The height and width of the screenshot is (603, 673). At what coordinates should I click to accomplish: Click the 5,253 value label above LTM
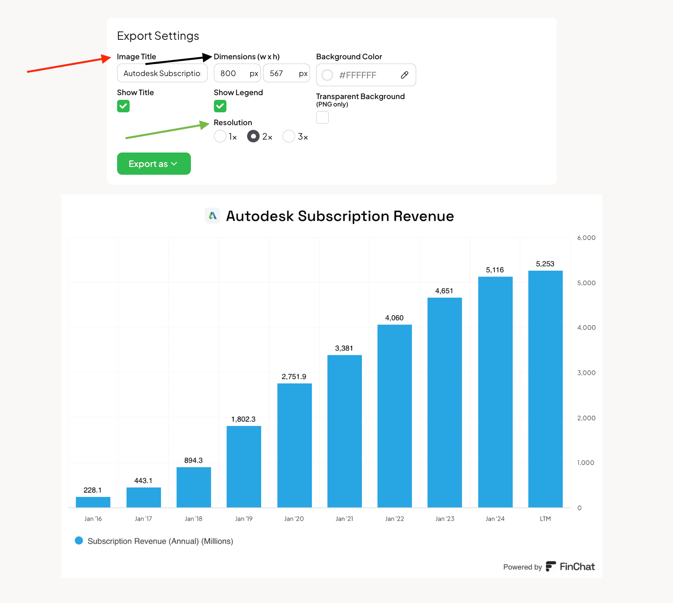click(545, 264)
